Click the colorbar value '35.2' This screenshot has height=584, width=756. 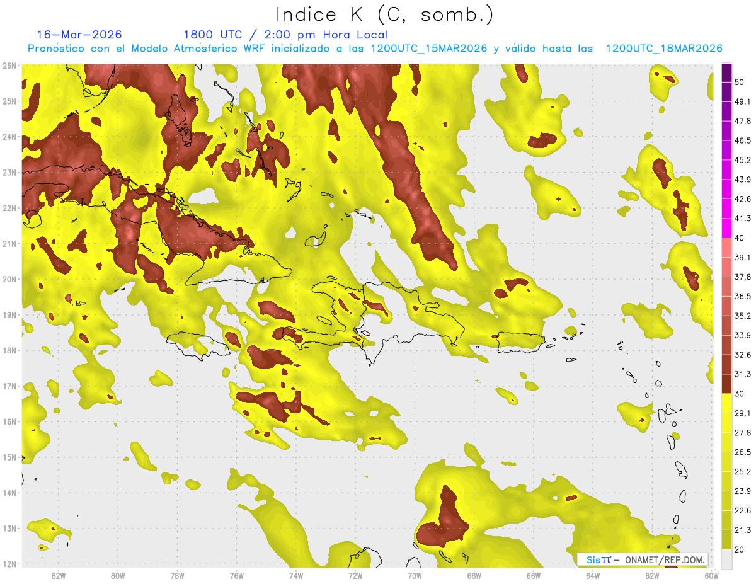pos(742,316)
